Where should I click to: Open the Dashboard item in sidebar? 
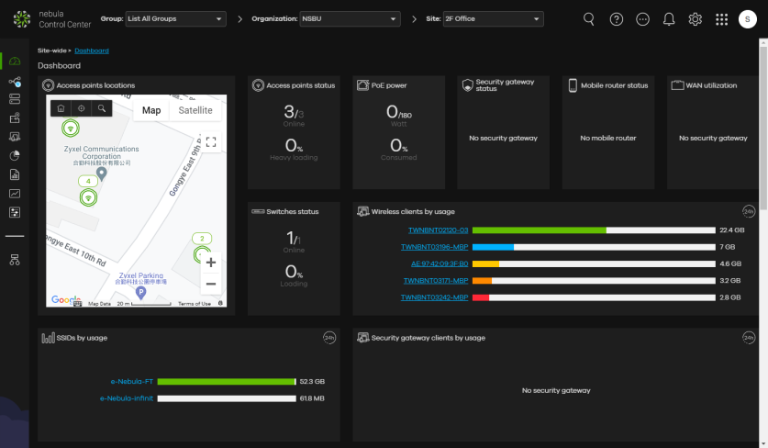[15, 61]
